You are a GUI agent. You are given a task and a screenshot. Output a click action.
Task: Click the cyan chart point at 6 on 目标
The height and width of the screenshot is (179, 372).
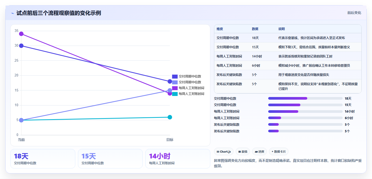tap(170, 117)
